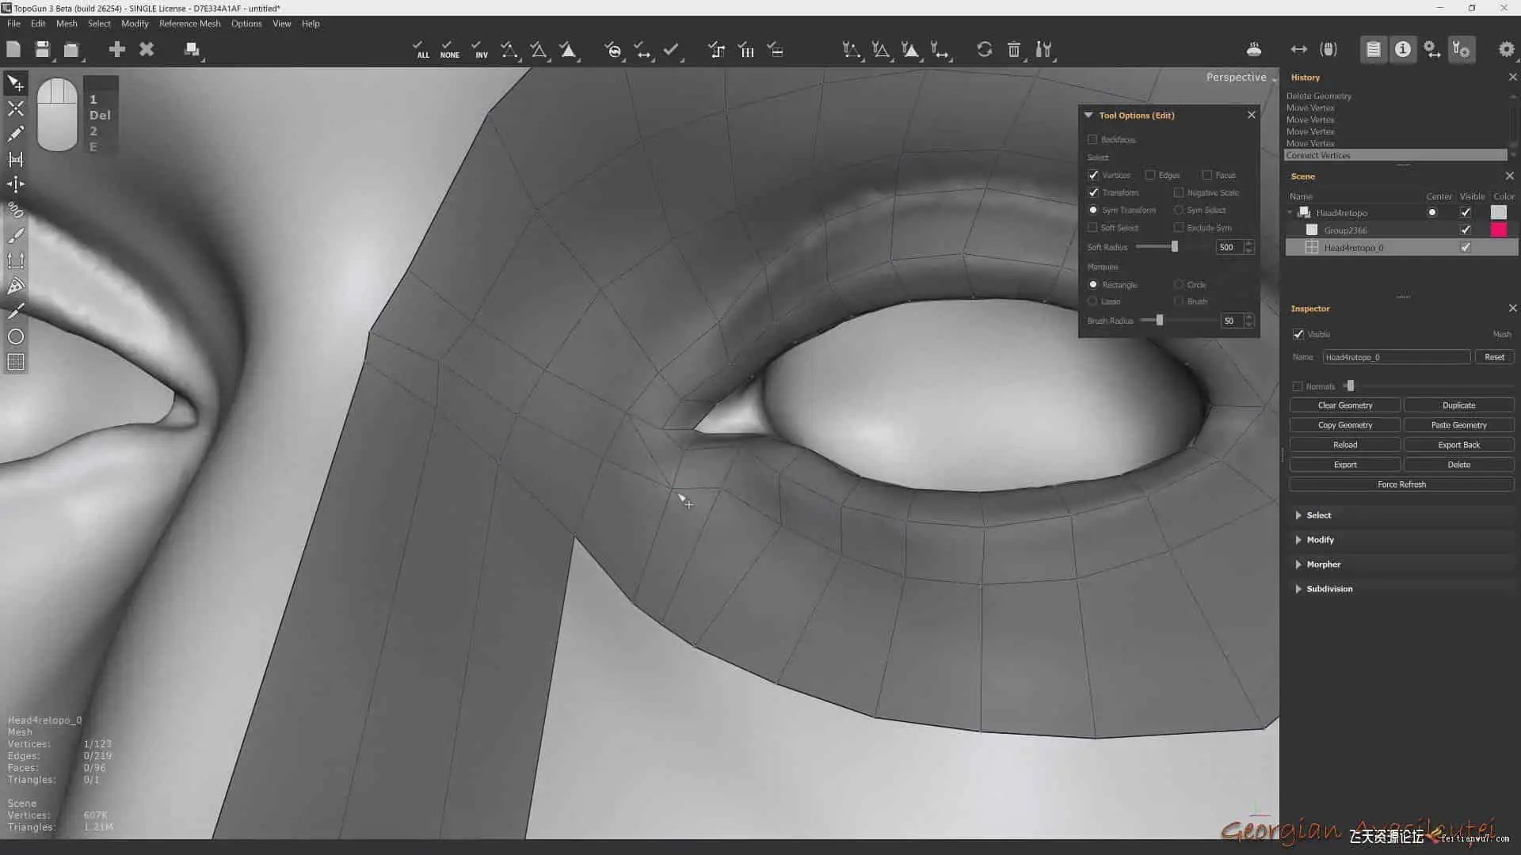Collapse the Tool Options panel triangle
This screenshot has width=1521, height=855.
1088,116
